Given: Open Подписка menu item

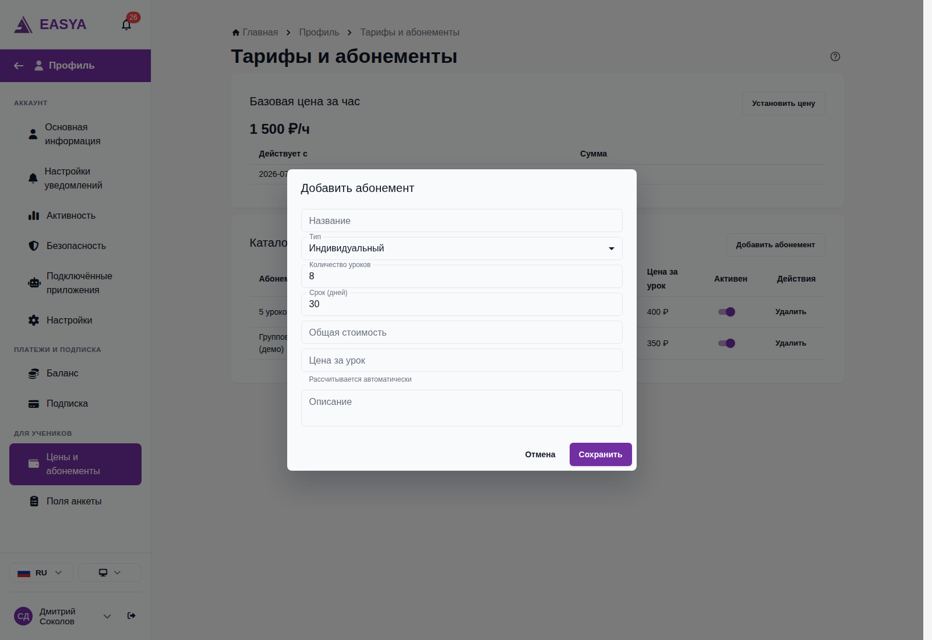Looking at the screenshot, I should [x=75, y=404].
